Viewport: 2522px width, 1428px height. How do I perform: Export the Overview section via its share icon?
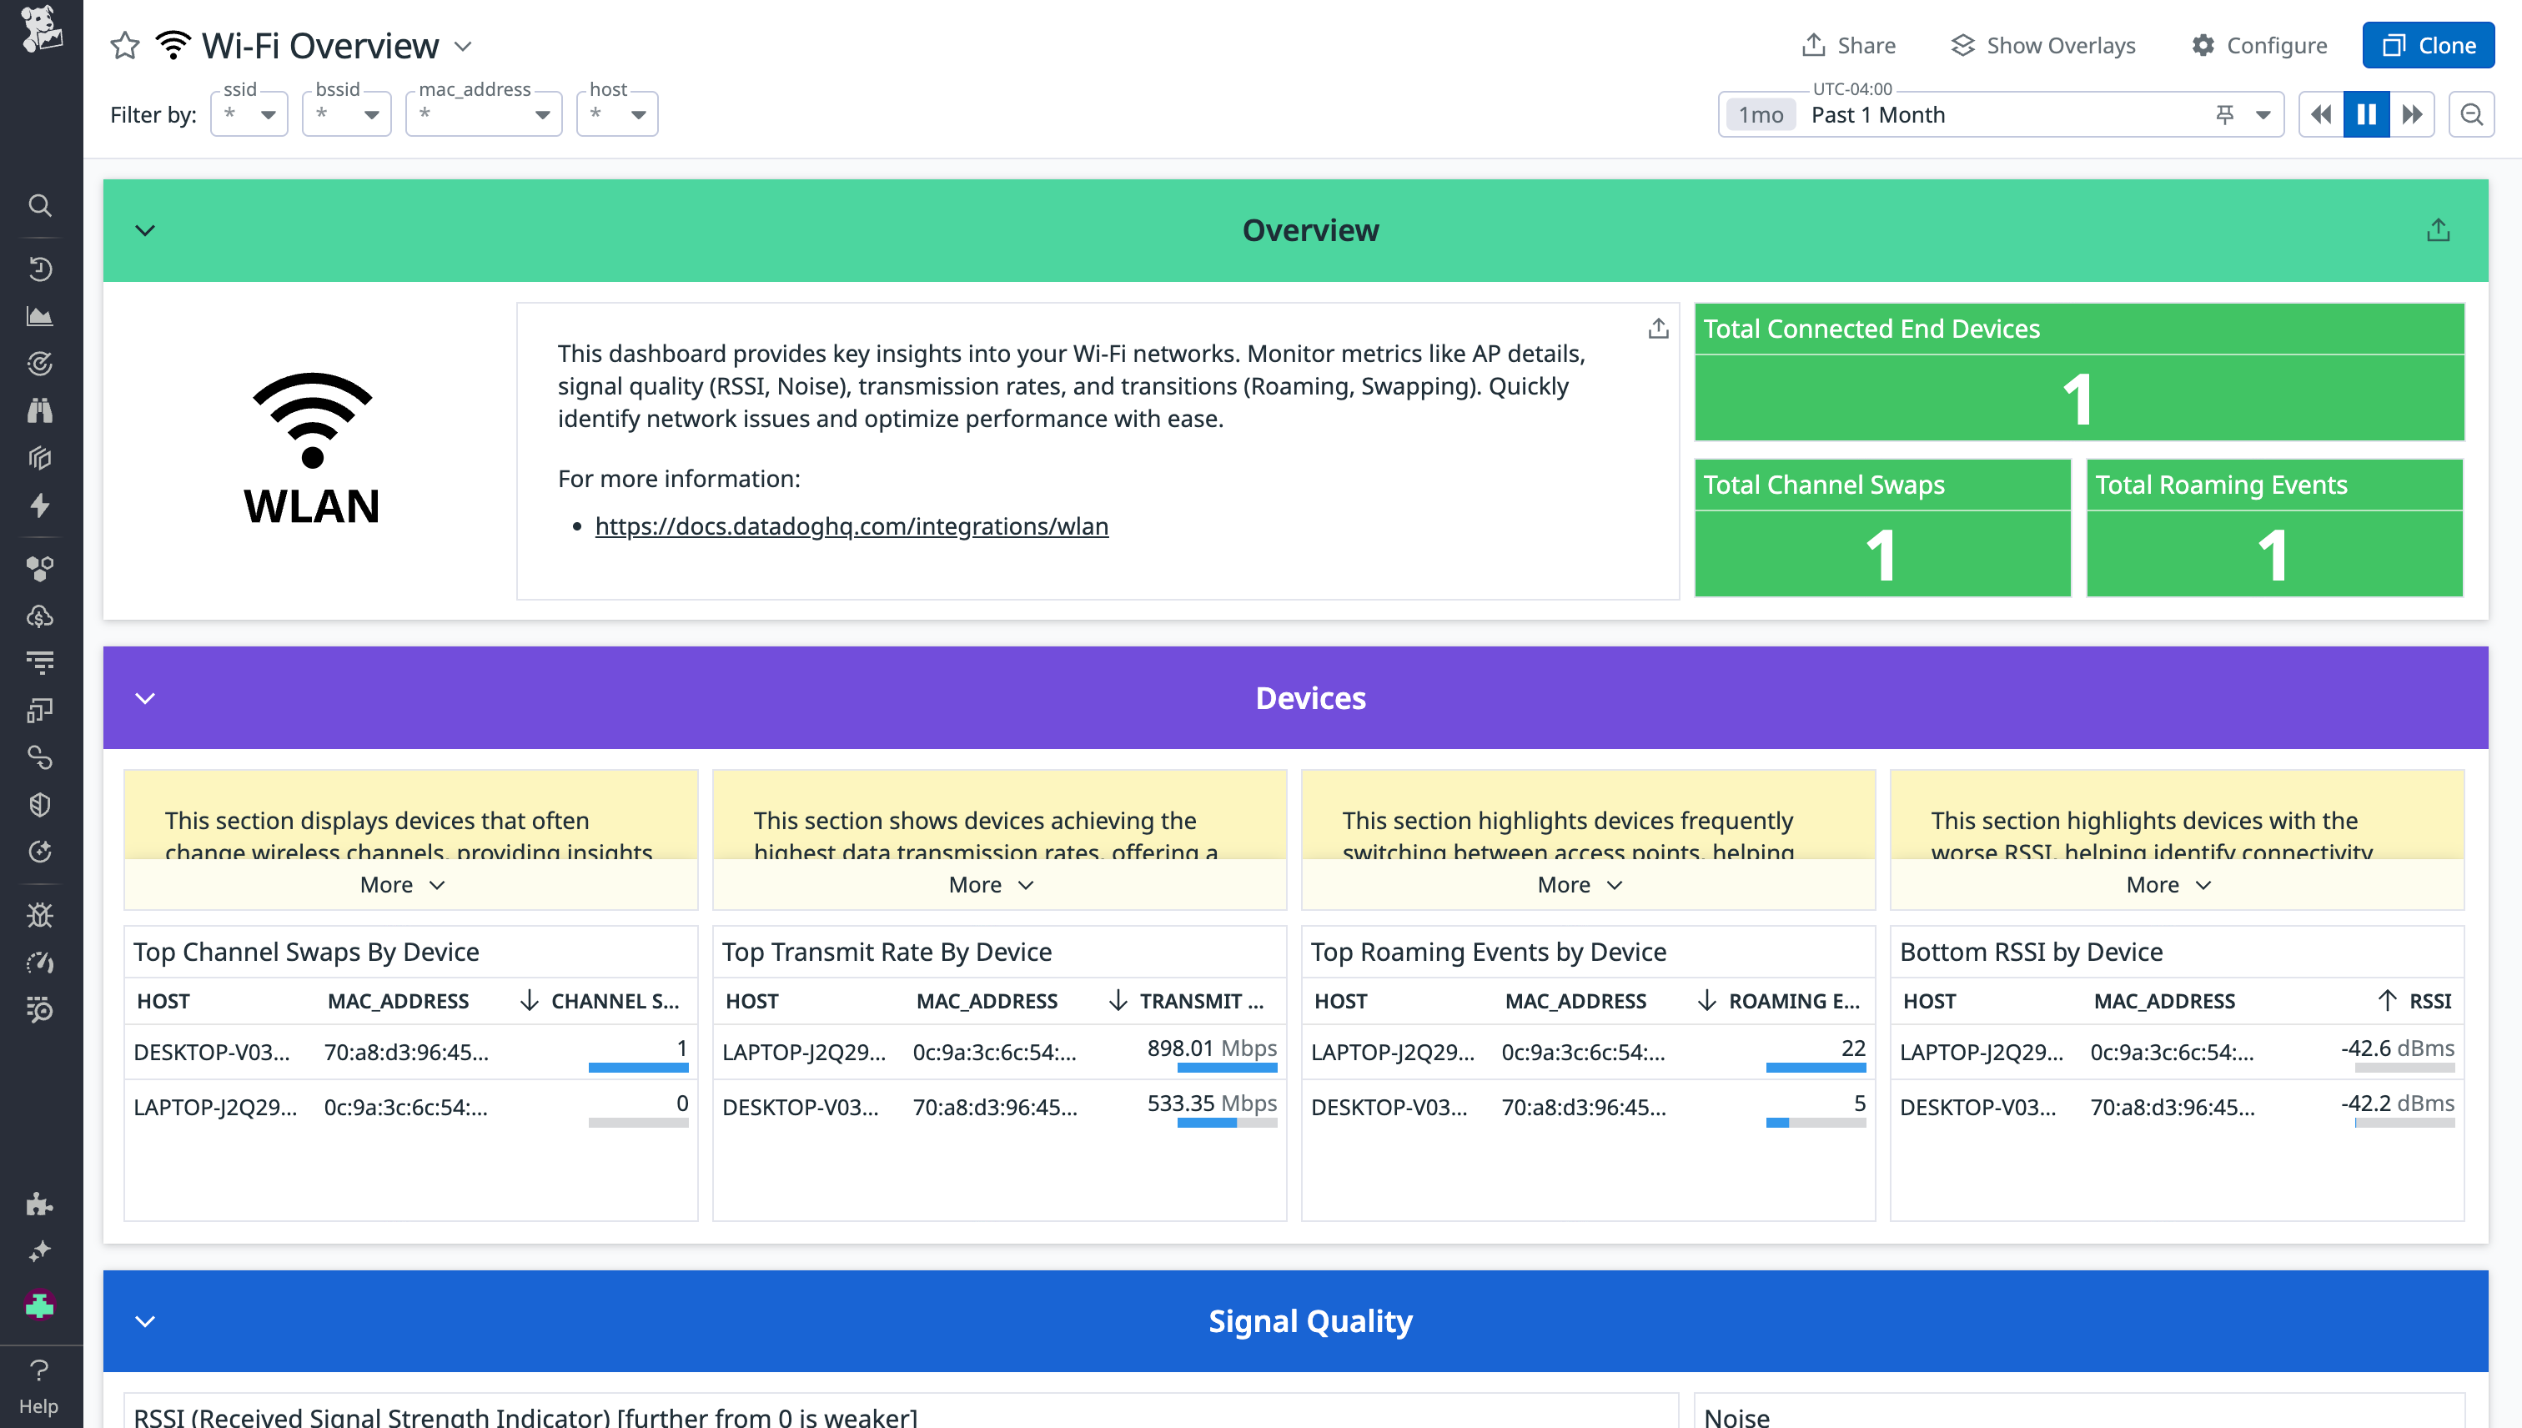click(2439, 229)
